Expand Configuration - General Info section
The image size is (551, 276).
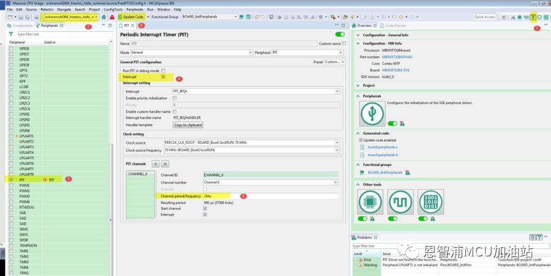click(358, 35)
